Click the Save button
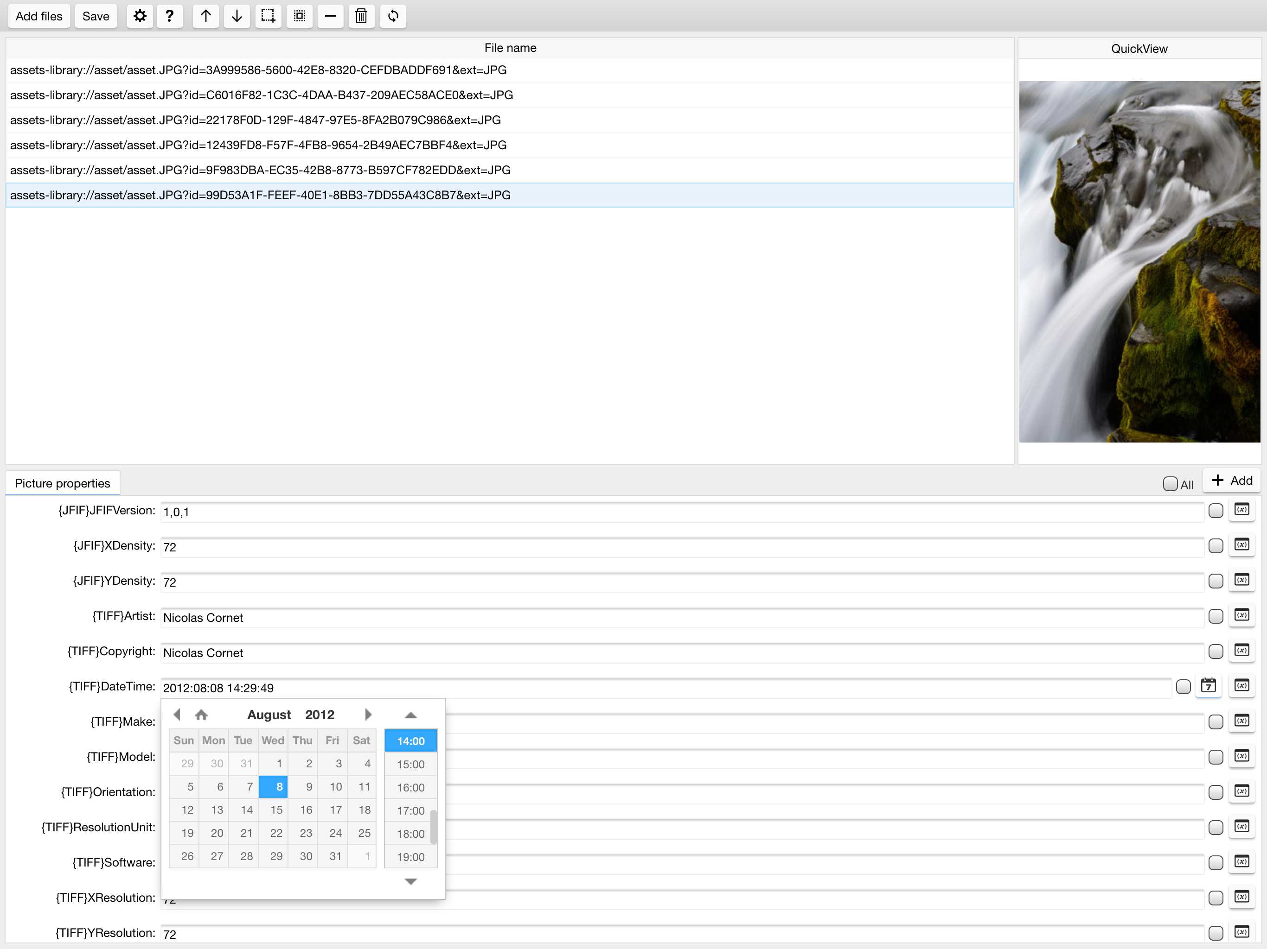Screen dimensions: 1267x949 click(96, 16)
